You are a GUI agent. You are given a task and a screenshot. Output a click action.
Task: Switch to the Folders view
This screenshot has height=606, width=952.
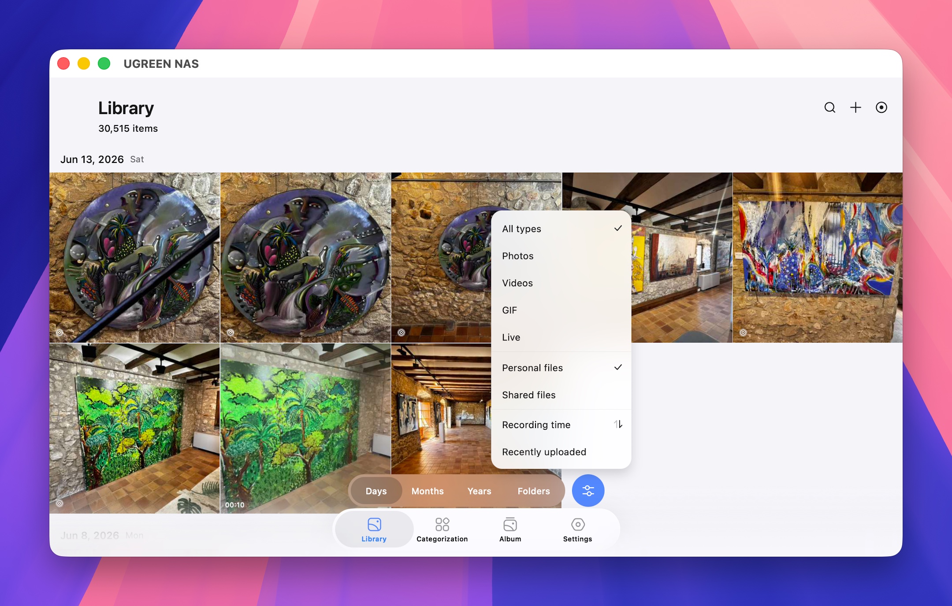click(x=533, y=491)
